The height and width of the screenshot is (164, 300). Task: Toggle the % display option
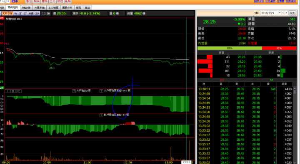point(15,13)
